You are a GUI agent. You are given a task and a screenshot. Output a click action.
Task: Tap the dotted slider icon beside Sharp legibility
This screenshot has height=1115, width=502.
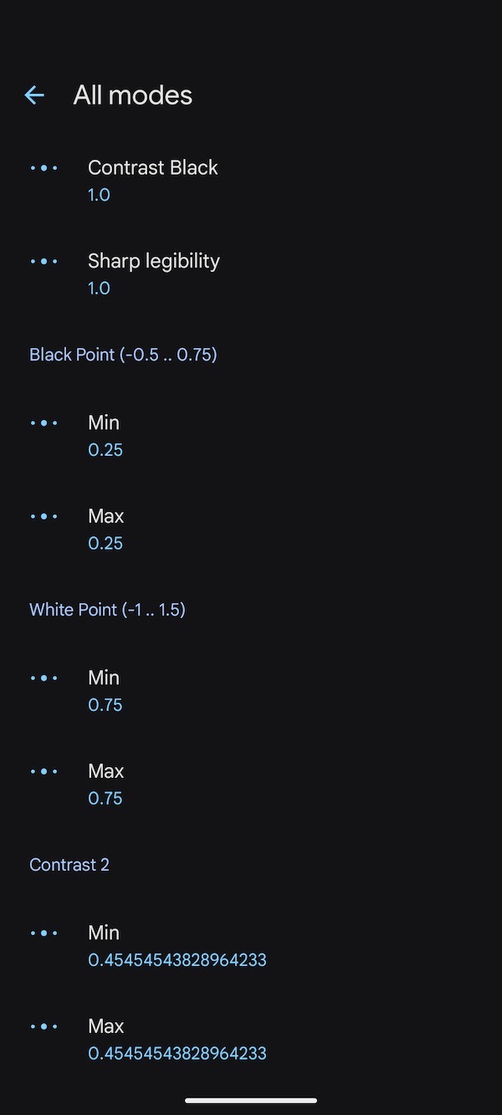(x=44, y=261)
